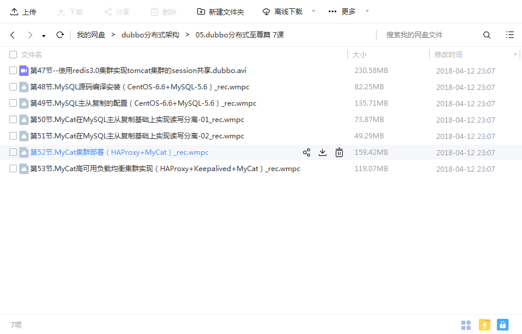Open 第48节.MySQL源码编译安装 file name
522x334 pixels.
pos(140,87)
